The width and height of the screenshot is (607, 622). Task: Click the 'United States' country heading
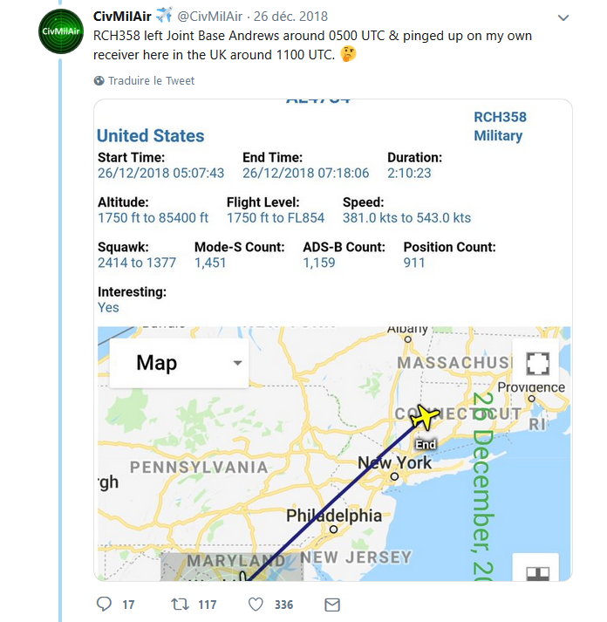click(150, 135)
